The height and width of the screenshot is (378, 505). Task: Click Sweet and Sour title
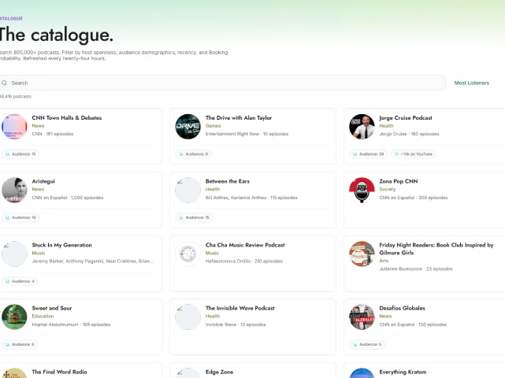52,308
